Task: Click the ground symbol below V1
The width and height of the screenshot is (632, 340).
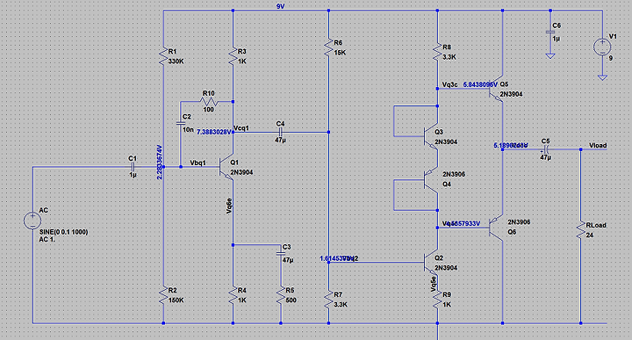Action: [602, 77]
